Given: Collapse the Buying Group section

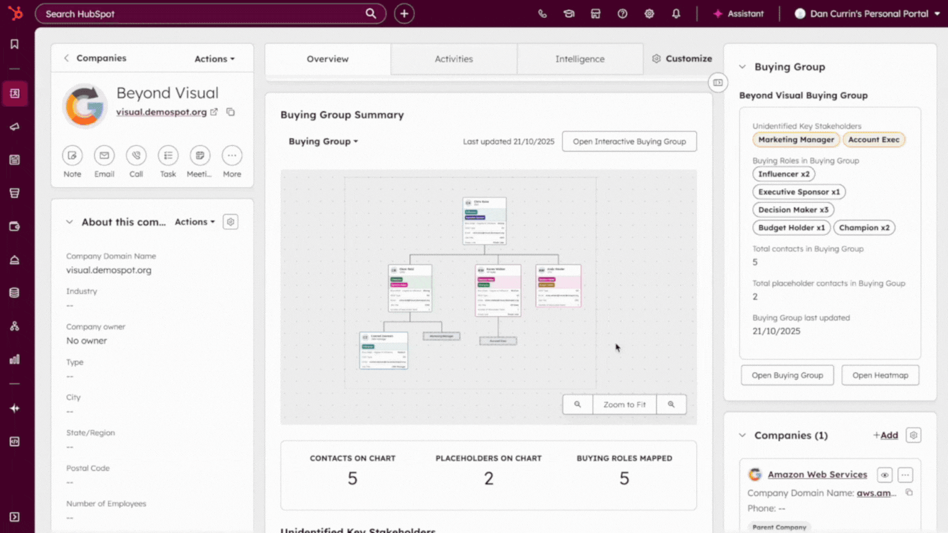Looking at the screenshot, I should (742, 67).
